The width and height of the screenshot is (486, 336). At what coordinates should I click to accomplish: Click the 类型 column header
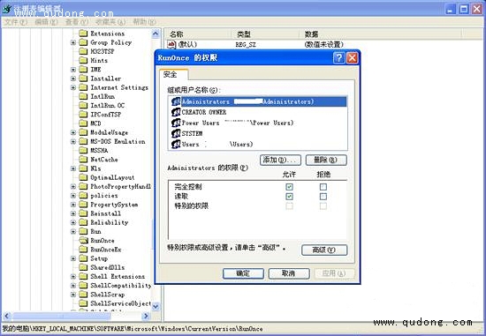265,34
